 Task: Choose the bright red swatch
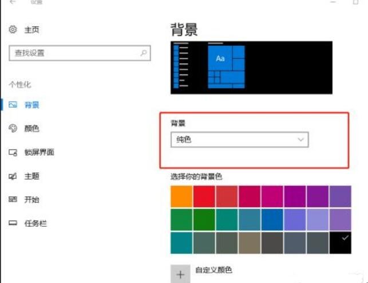pyautogui.click(x=204, y=196)
